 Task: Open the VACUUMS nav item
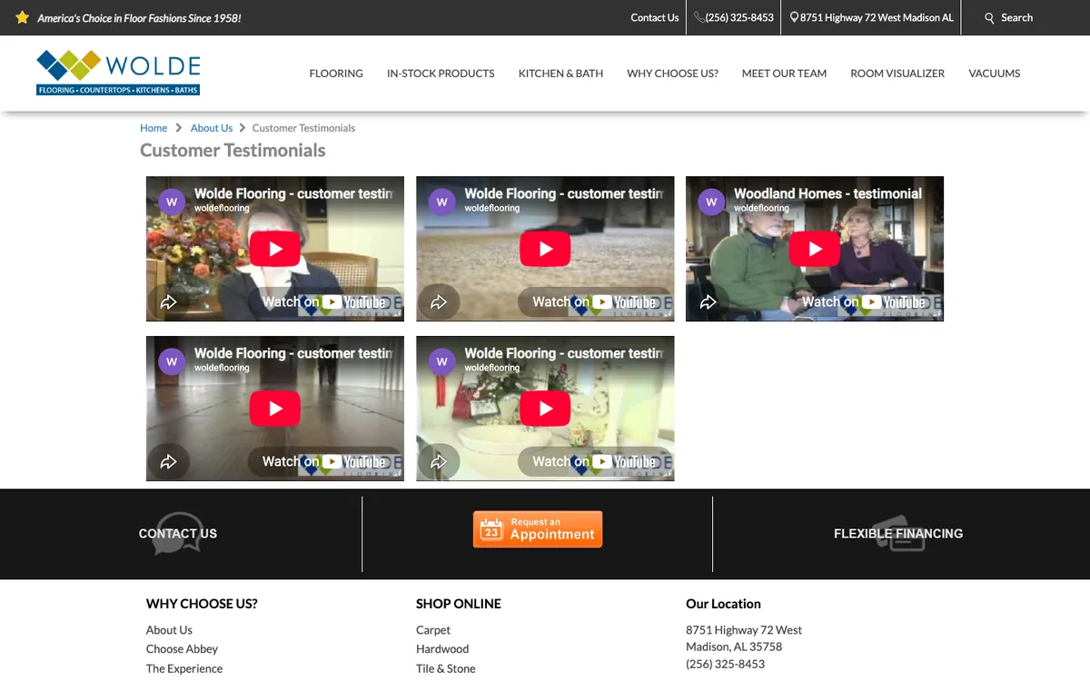click(x=995, y=74)
